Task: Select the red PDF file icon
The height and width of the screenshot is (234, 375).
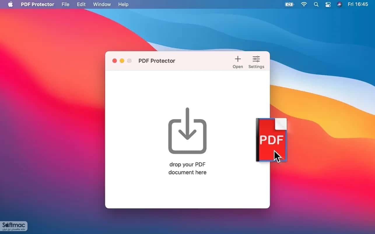Action: [271, 140]
